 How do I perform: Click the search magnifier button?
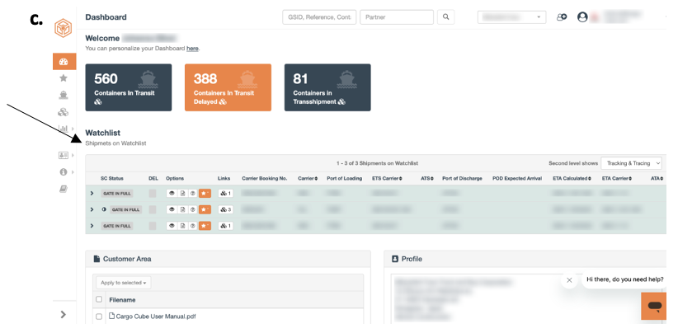click(445, 17)
